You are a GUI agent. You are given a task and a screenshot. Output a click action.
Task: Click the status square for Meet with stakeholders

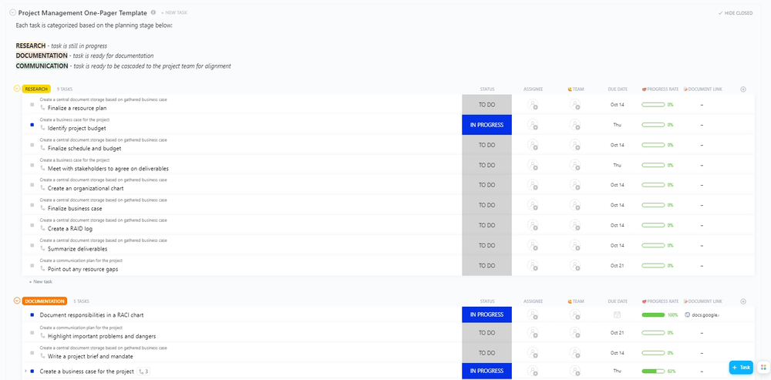click(32, 165)
